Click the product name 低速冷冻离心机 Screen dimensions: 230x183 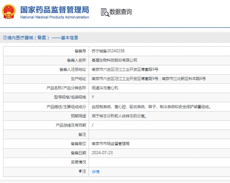pos(105,88)
